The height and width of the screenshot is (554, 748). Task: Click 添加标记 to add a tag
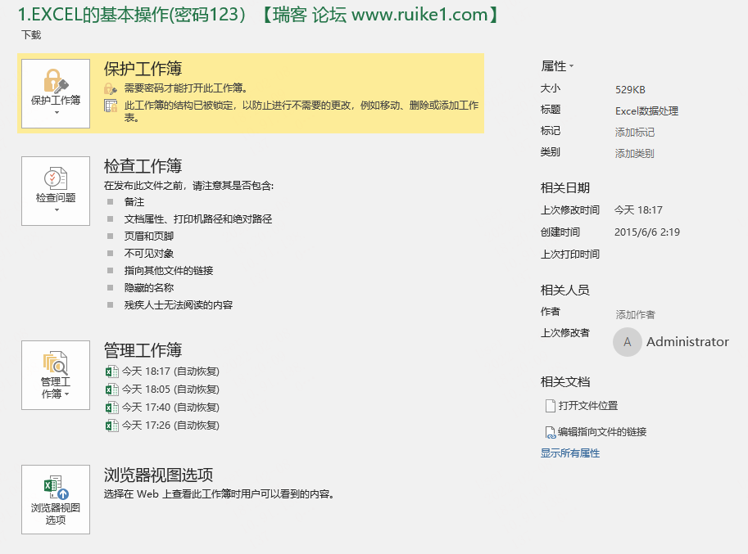tap(634, 133)
